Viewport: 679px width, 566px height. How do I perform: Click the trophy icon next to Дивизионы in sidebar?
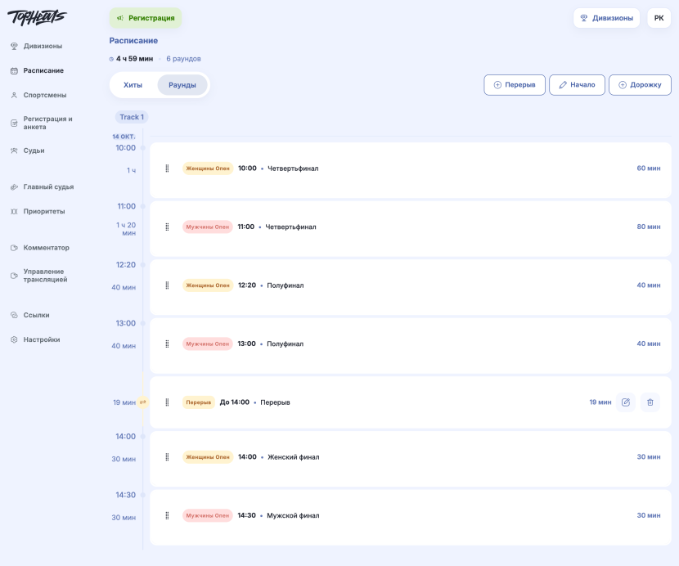point(14,46)
